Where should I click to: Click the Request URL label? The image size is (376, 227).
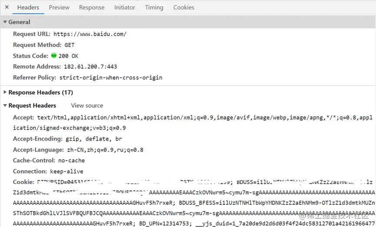coord(32,34)
